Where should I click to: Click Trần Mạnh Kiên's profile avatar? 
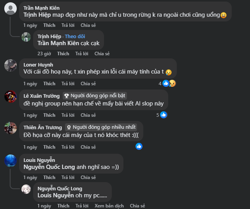[x=11, y=8]
